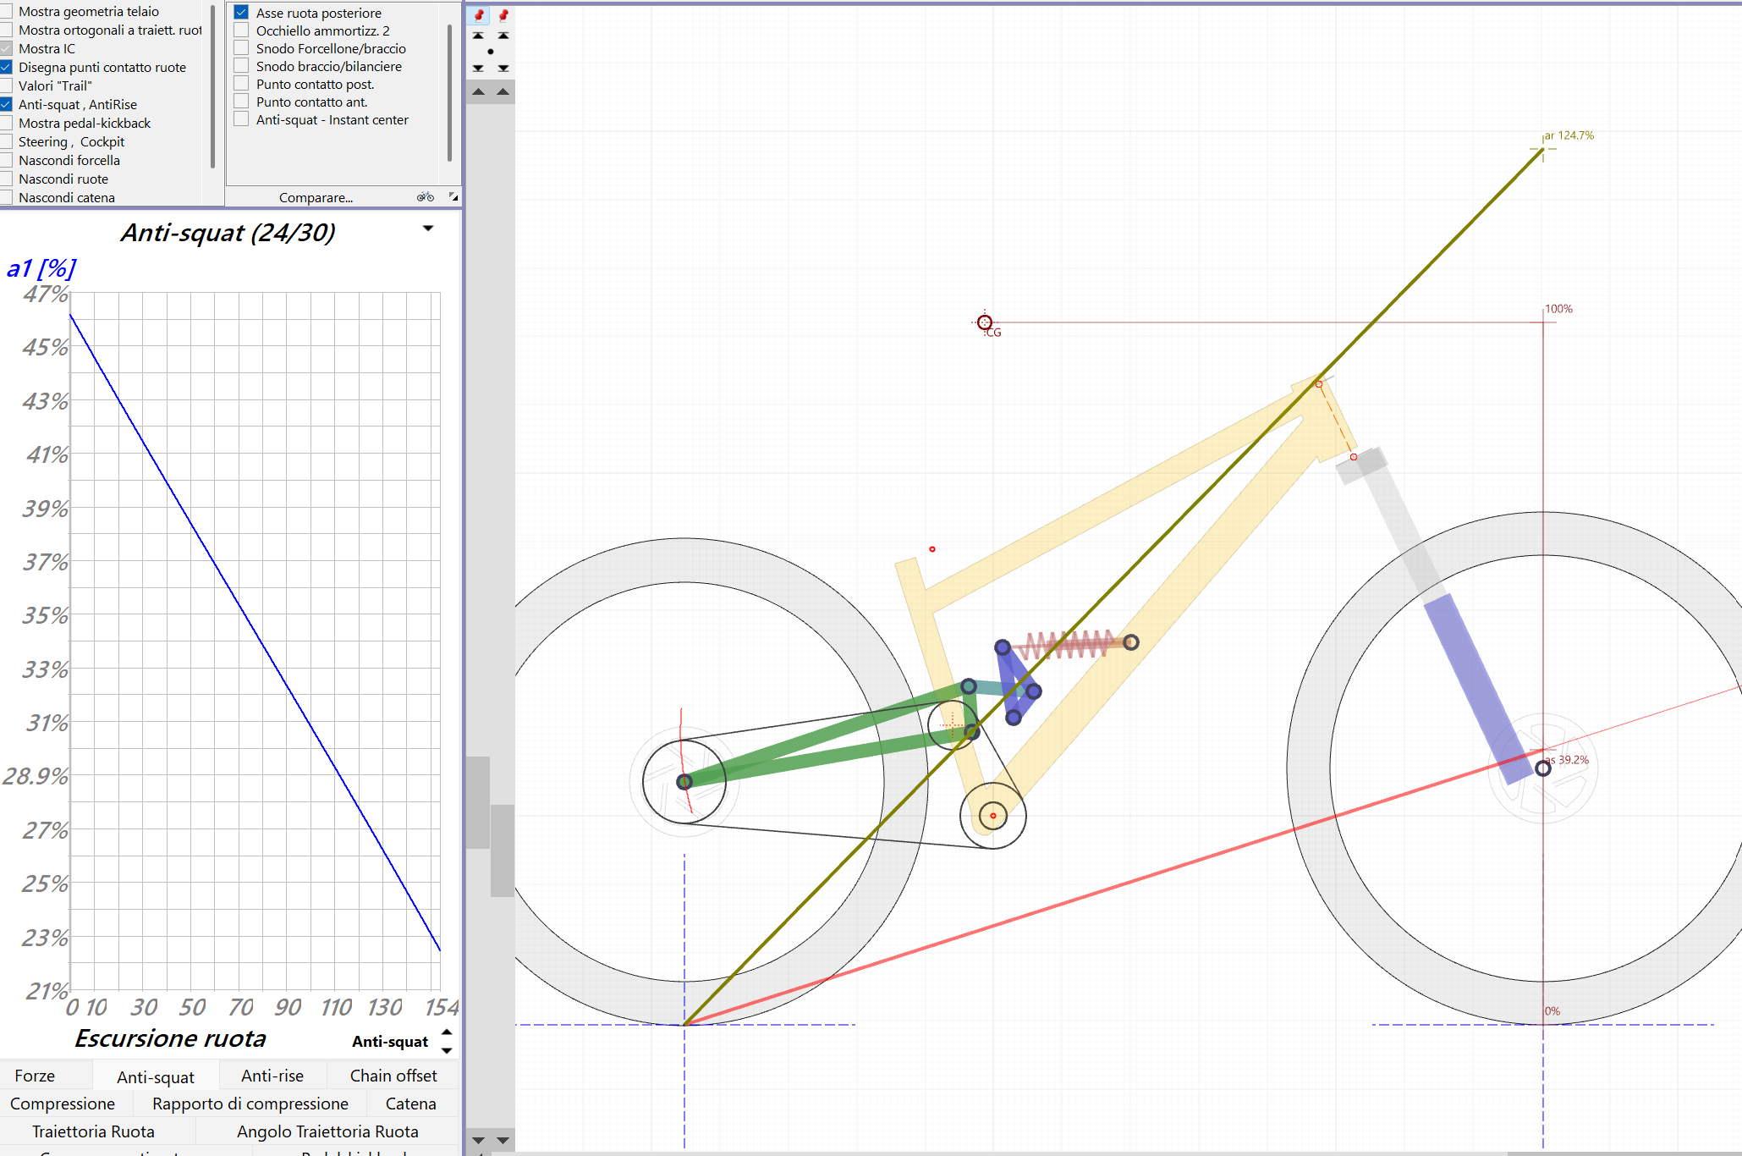This screenshot has width=1742, height=1156.
Task: Click left scroll-down triangle at strip bottom
Action: pos(478,1140)
